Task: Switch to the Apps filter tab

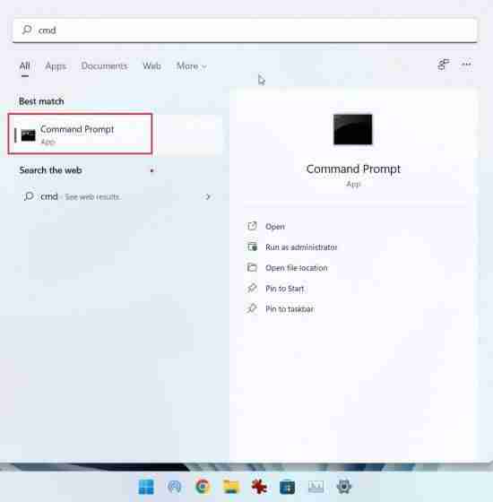Action: [56, 66]
